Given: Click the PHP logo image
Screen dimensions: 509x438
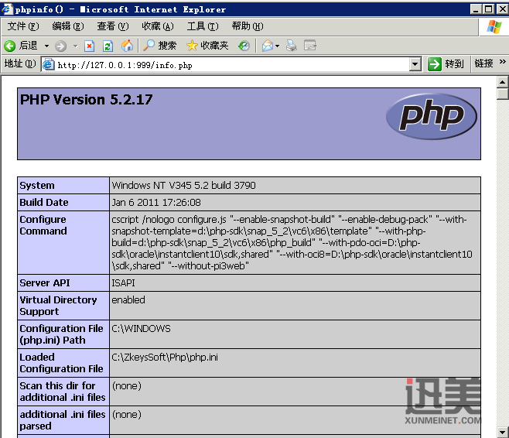Looking at the screenshot, I should coord(432,116).
